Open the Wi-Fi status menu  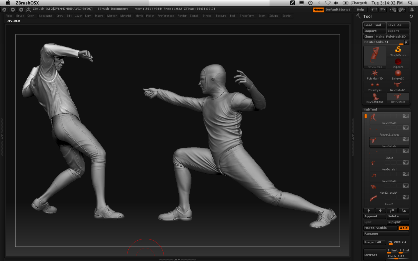327,3
